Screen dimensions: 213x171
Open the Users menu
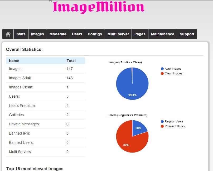pos(77,34)
